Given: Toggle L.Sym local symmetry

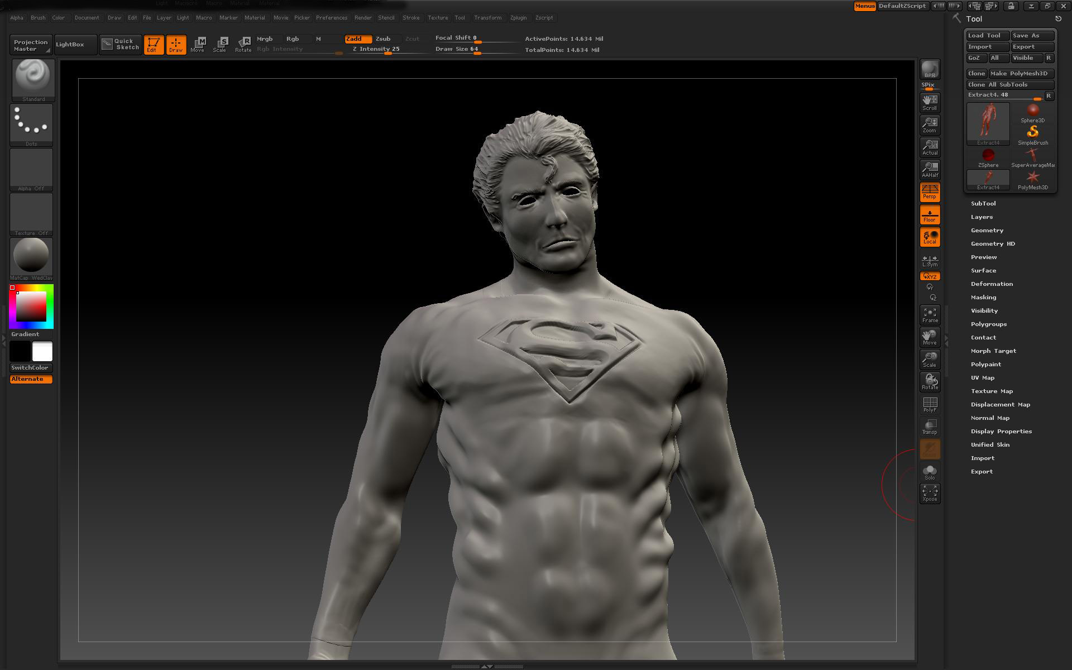Looking at the screenshot, I should click(930, 260).
